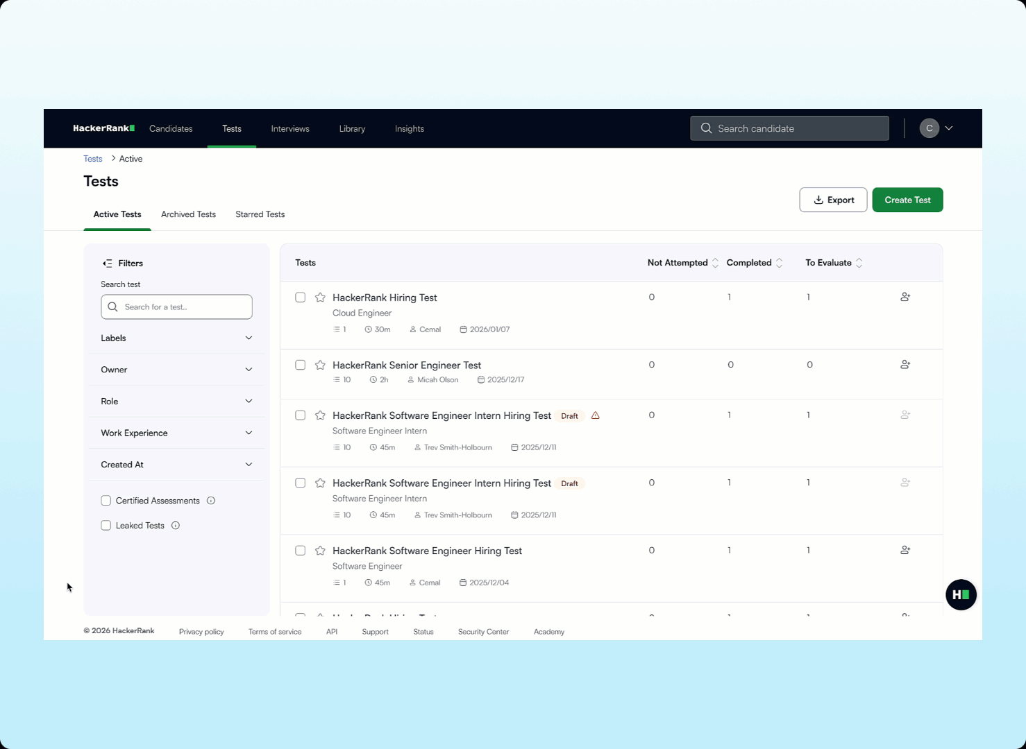The height and width of the screenshot is (749, 1026).
Task: Click date 2026/01/07
Action: (x=489, y=330)
